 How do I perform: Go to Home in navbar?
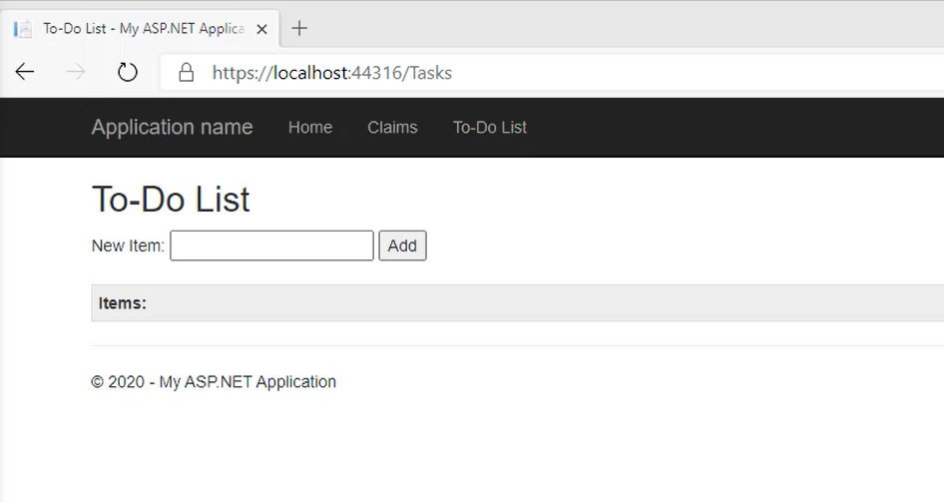pyautogui.click(x=310, y=127)
